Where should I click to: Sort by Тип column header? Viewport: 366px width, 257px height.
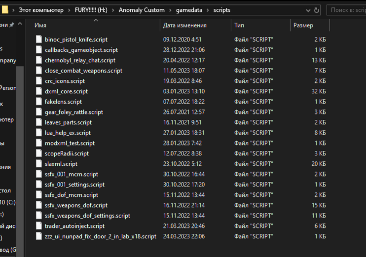239,25
